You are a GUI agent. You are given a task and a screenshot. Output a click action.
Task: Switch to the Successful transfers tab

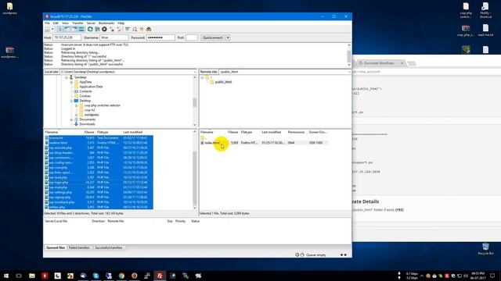click(109, 247)
